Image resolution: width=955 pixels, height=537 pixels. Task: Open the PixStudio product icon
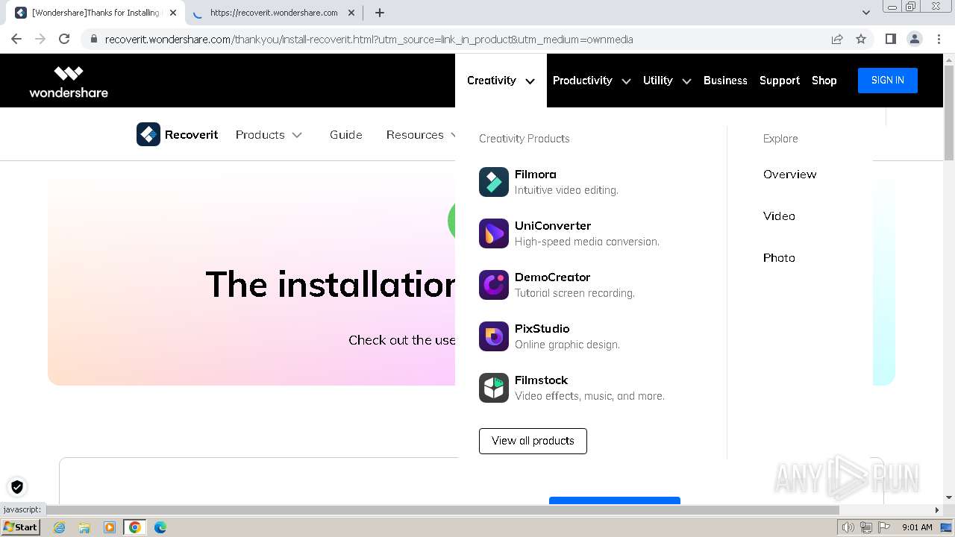tap(494, 336)
